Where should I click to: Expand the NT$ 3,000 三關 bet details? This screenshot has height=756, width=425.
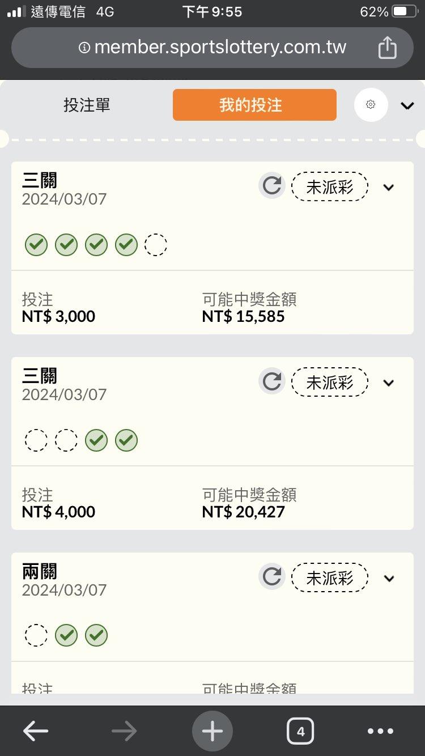(389, 187)
